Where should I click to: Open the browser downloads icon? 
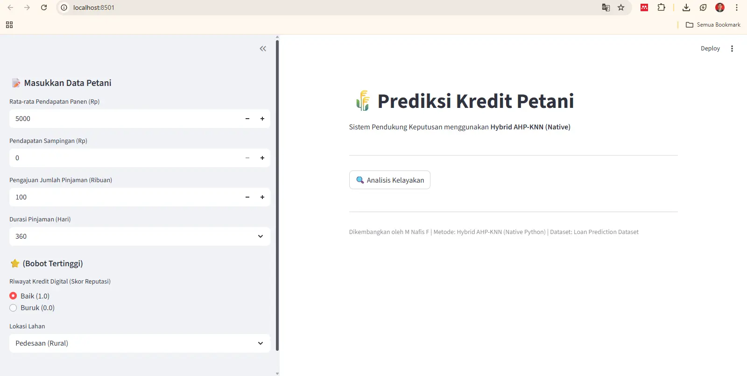pyautogui.click(x=686, y=7)
